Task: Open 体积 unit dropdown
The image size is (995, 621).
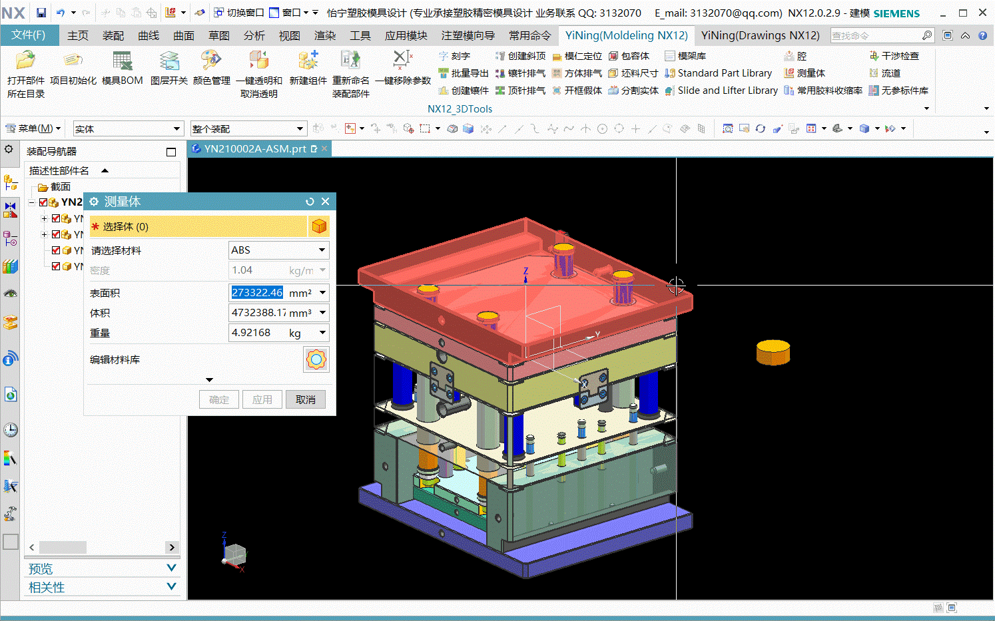Action: (322, 313)
